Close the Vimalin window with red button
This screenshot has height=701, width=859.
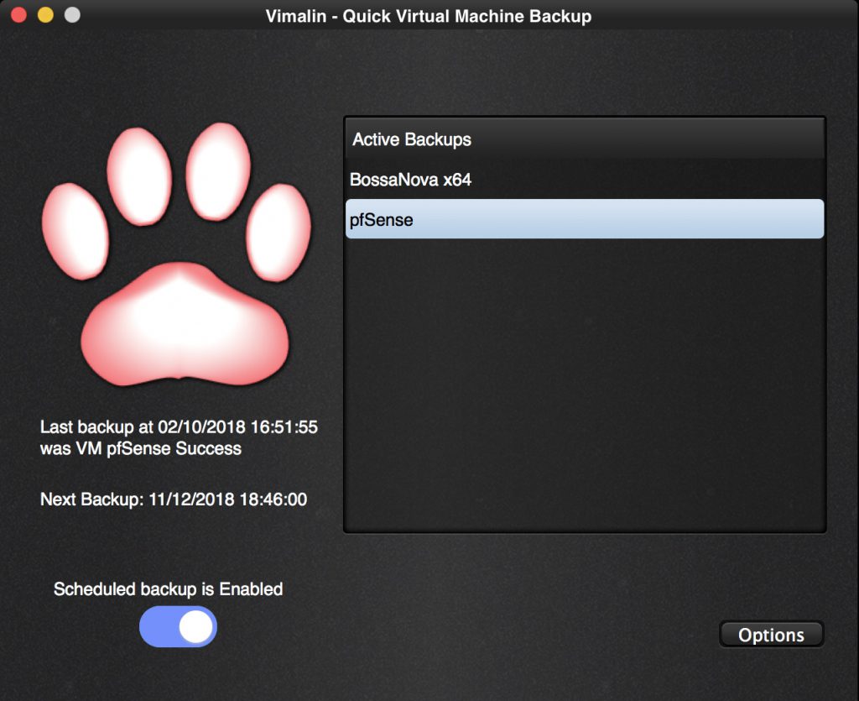click(18, 15)
